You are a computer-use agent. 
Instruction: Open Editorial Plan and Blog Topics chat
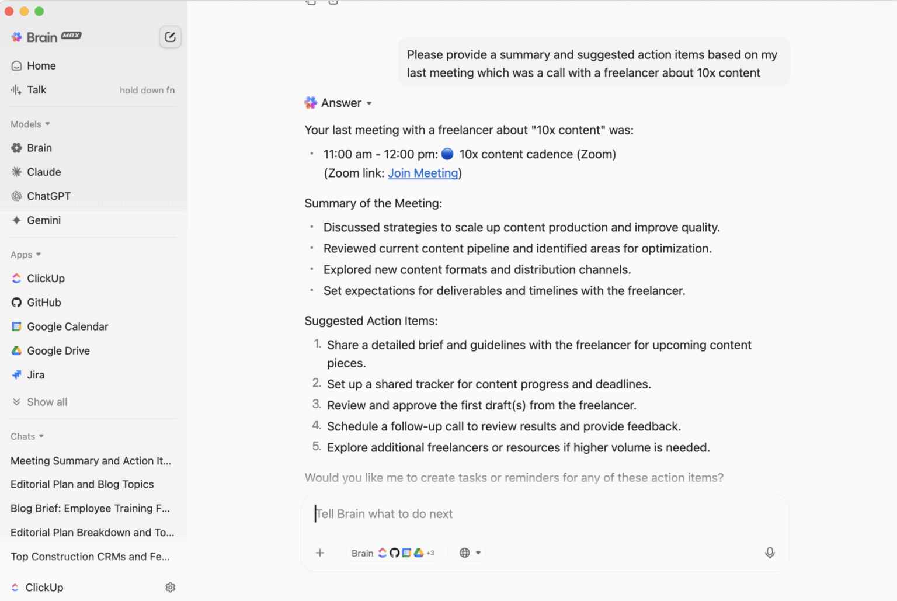tap(82, 484)
